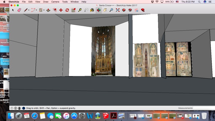Click the geo-location status icon

pyautogui.click(x=12, y=108)
